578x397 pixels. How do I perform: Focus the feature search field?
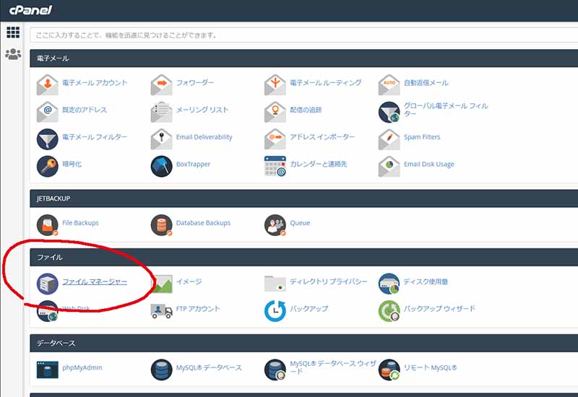pyautogui.click(x=303, y=35)
